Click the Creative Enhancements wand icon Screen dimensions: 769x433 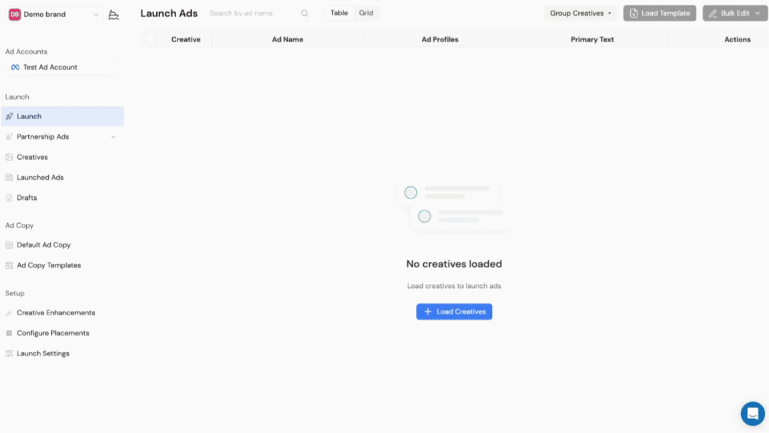tap(9, 313)
